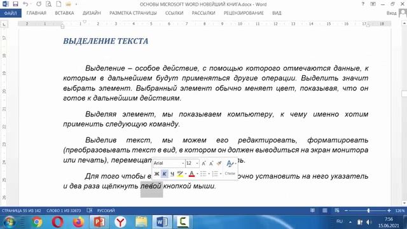Click the tab stop selector at ruler corner
407x229 pixels.
[4, 24]
